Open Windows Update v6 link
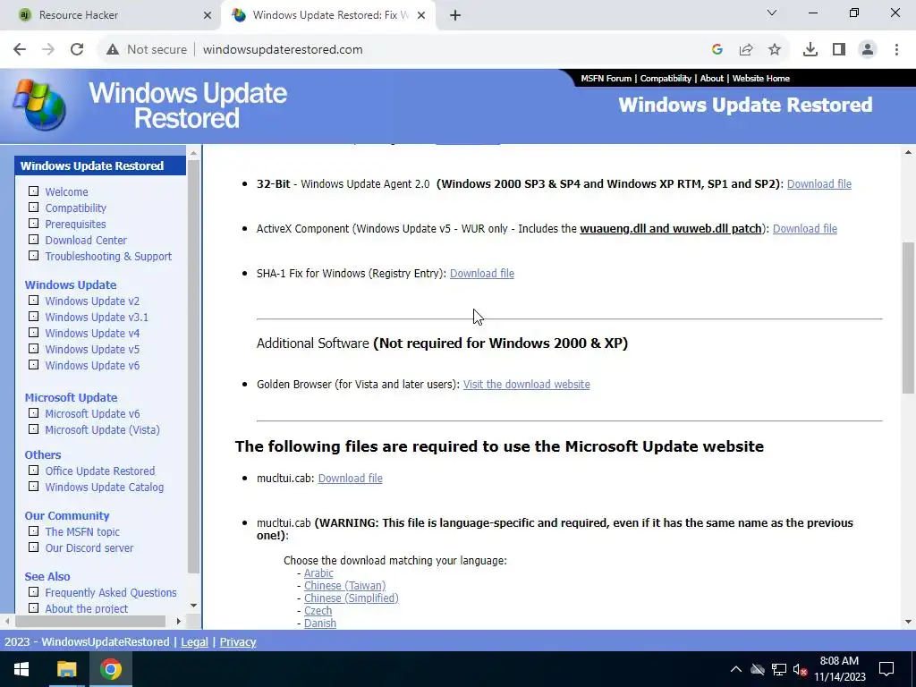 point(92,366)
